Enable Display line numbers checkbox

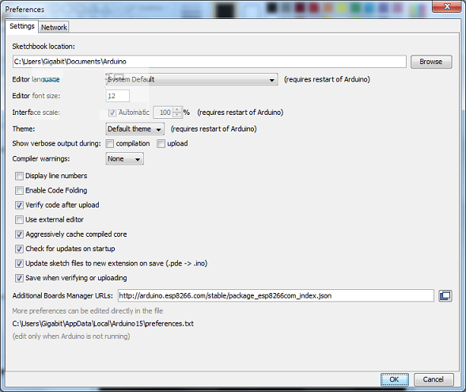coord(19,176)
